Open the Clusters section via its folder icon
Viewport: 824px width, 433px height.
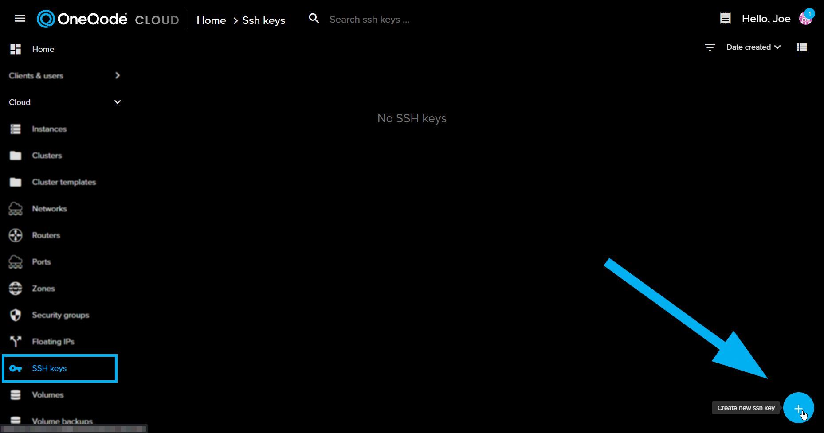(15, 156)
